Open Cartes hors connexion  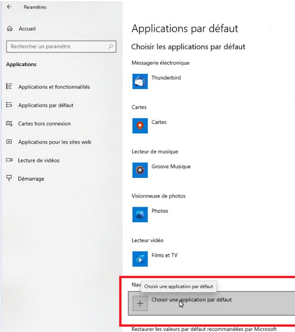pyautogui.click(x=44, y=124)
